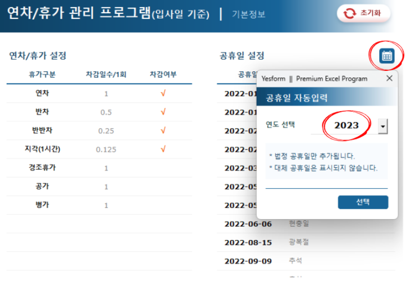Click the 0.125 value for 지각

click(x=106, y=150)
